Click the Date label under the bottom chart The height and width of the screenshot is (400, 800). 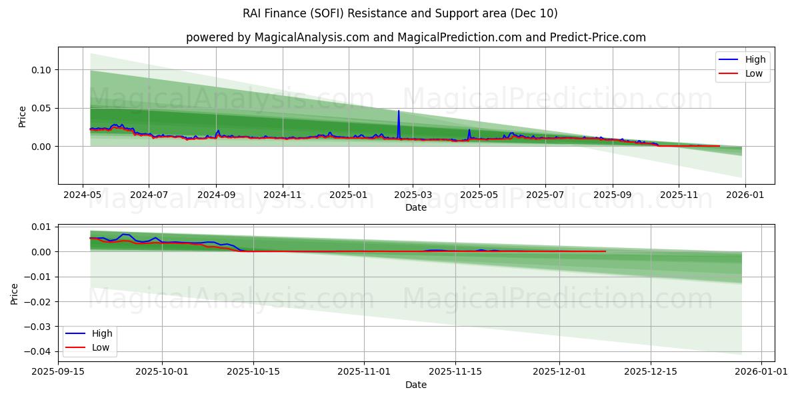416,385
